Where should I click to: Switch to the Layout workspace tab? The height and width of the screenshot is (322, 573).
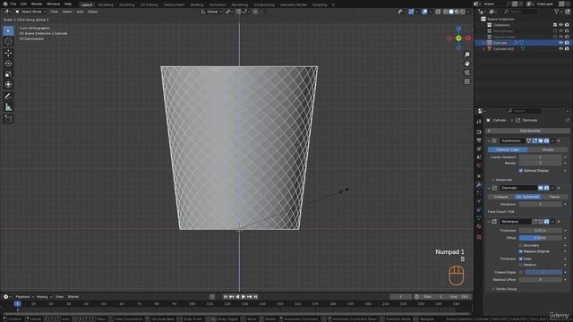click(87, 4)
